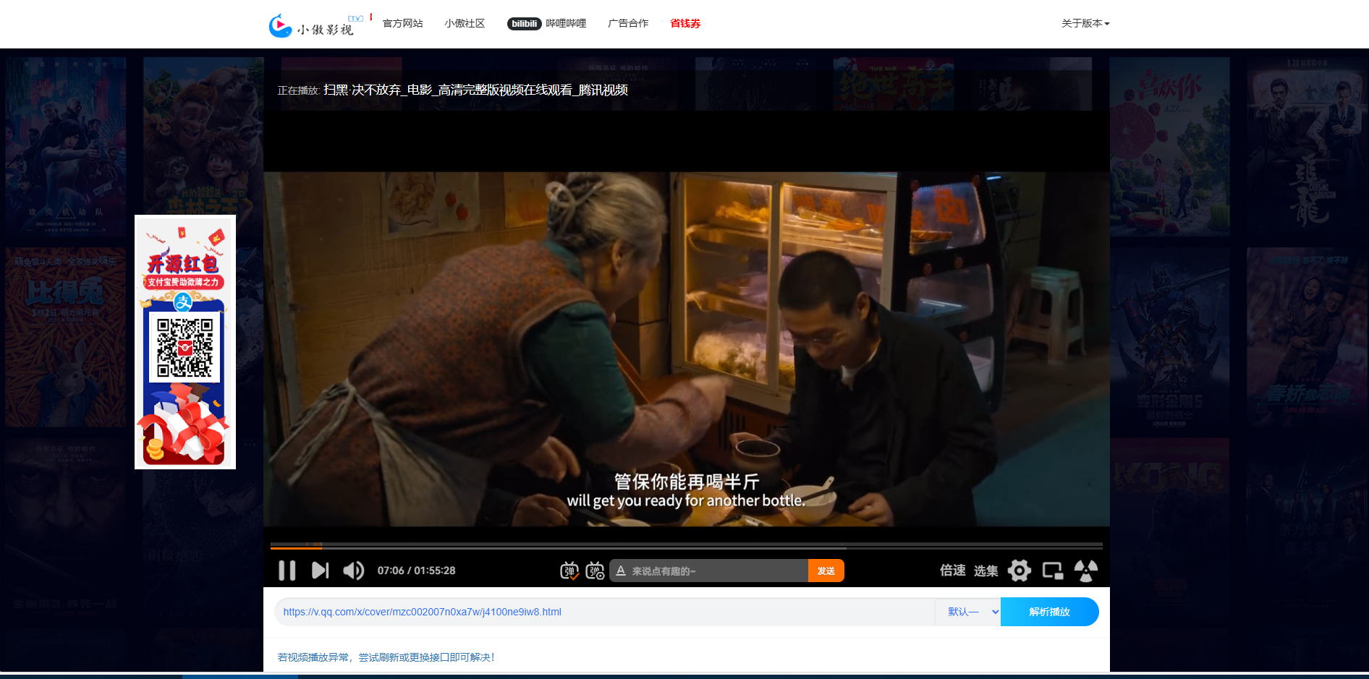Screen dimensions: 1369x679
Task: Click the 开源红包 Alipay QR code ad
Action: [x=185, y=342]
